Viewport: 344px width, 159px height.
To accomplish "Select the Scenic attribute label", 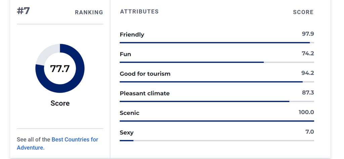I will click(129, 113).
